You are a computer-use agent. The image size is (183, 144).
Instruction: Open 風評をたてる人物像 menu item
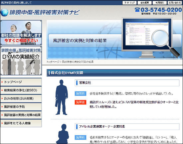click(x=21, y=123)
